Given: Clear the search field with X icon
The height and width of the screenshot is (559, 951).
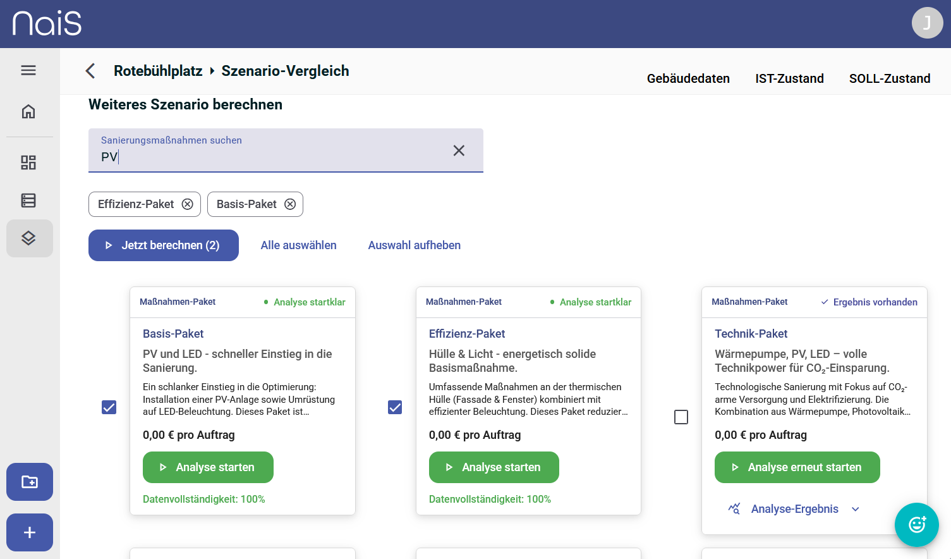Looking at the screenshot, I should 459,150.
